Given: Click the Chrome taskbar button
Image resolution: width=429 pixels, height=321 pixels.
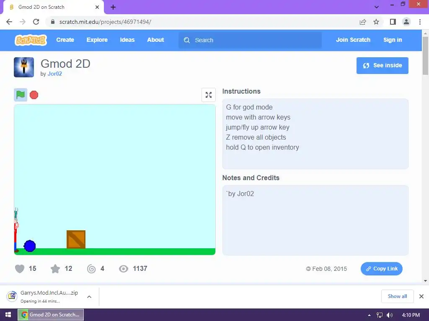Looking at the screenshot, I should pos(51,315).
